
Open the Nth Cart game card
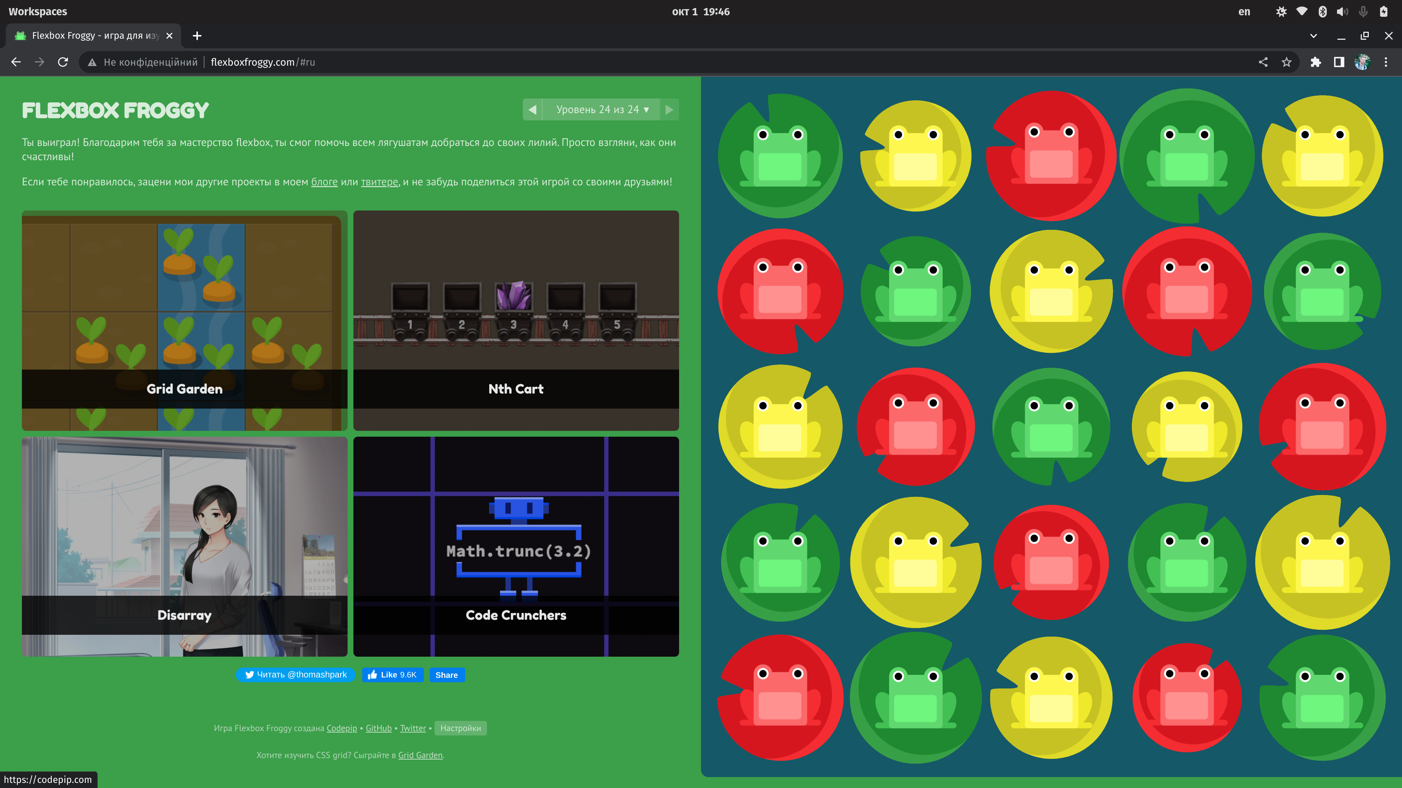coord(516,320)
